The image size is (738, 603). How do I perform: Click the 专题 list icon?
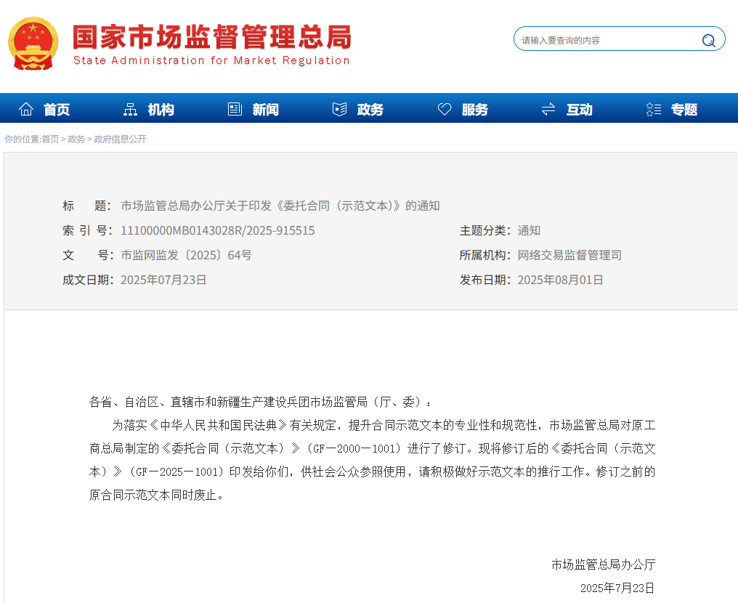pos(653,108)
